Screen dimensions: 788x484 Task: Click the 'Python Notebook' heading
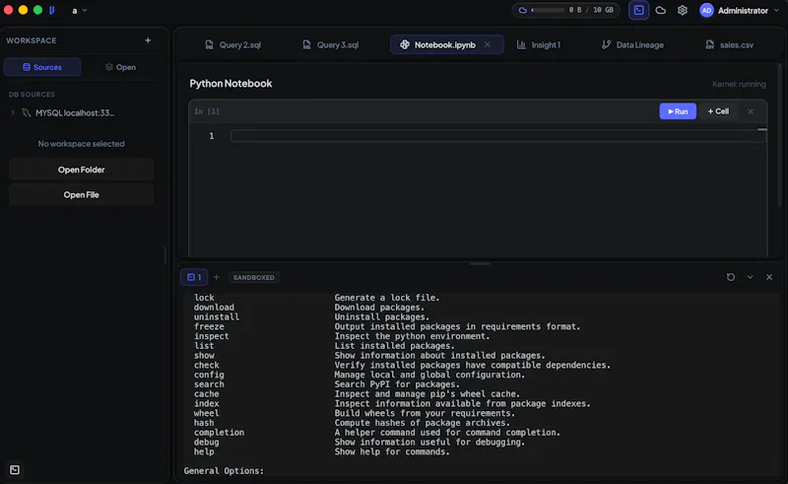click(230, 84)
